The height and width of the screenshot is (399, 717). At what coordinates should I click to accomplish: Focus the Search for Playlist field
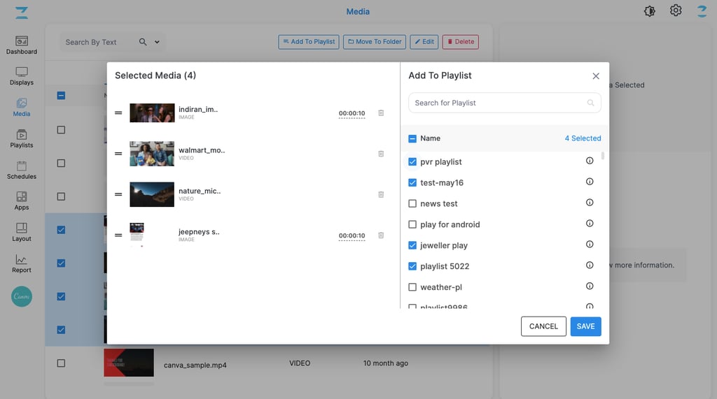500,103
